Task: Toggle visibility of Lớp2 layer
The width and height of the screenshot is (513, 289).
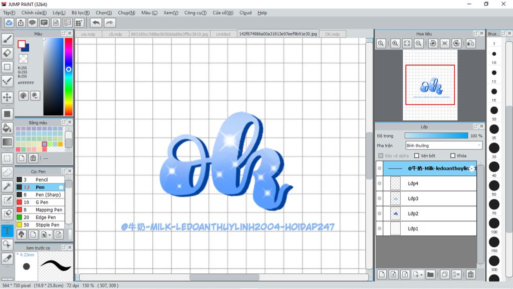Action: point(380,213)
